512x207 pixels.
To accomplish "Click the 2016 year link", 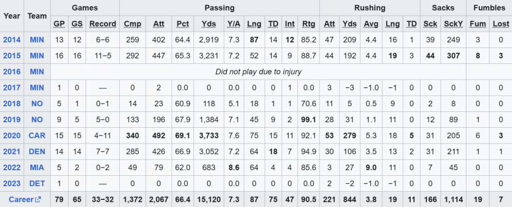I will (12, 72).
